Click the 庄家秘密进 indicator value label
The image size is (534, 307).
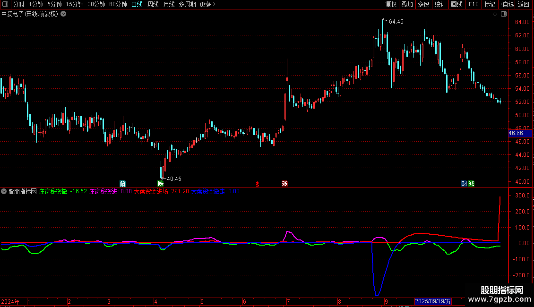tap(110, 192)
